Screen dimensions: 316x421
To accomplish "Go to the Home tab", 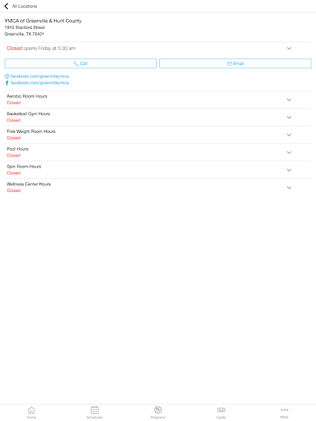I will point(32,412).
